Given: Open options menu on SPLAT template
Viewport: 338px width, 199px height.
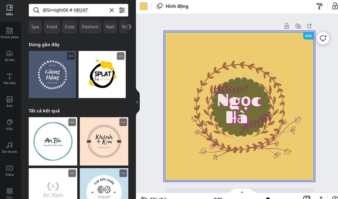Looking at the screenshot, I should 120,56.
